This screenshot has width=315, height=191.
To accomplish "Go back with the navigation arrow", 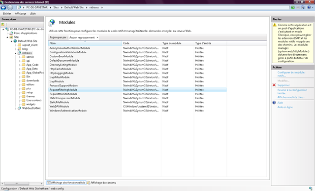I will [x=3, y=8].
